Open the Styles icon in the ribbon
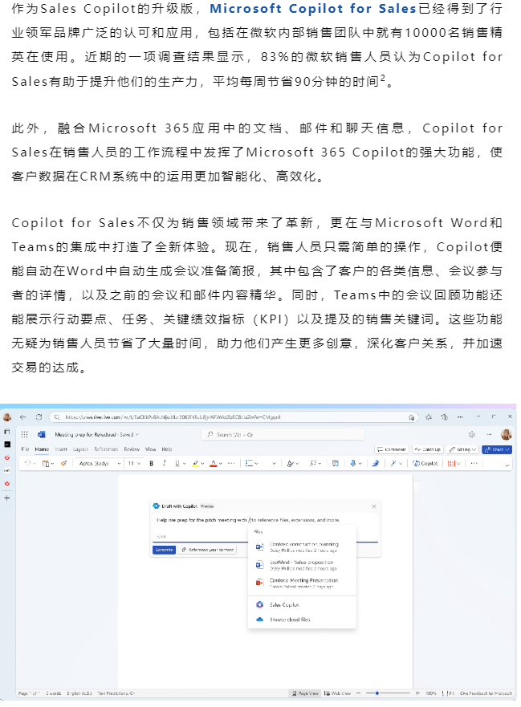Screen dimensions: 521x707 tap(291, 463)
